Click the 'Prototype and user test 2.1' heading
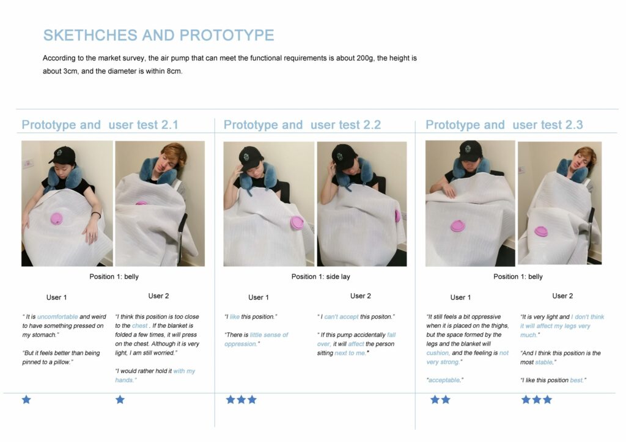 [x=100, y=125]
